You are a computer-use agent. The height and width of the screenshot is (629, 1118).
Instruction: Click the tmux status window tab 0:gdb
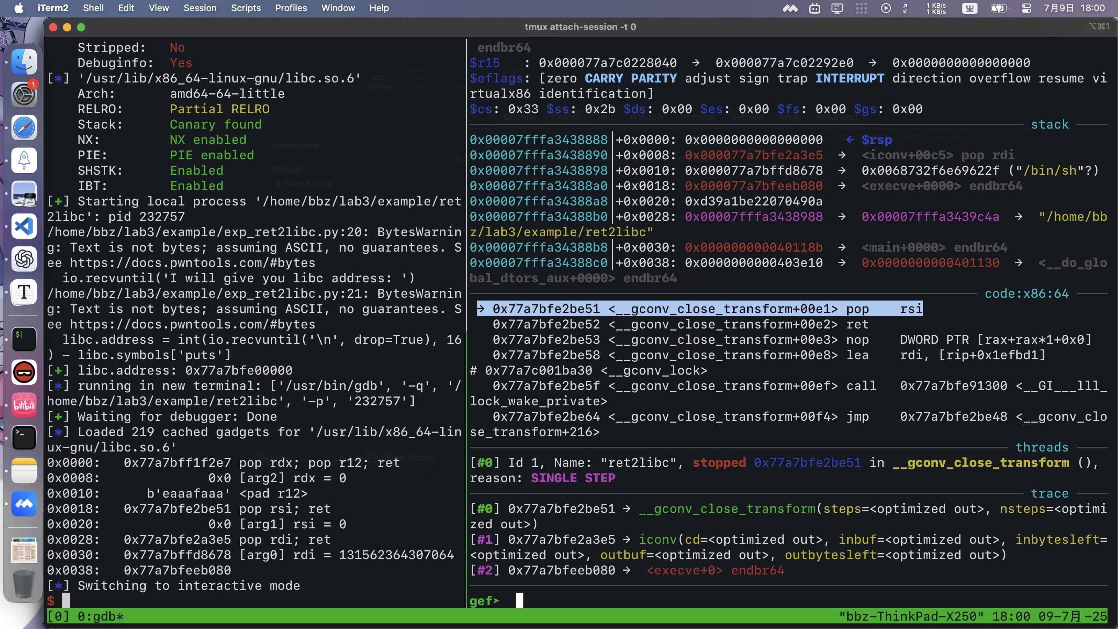coord(100,616)
